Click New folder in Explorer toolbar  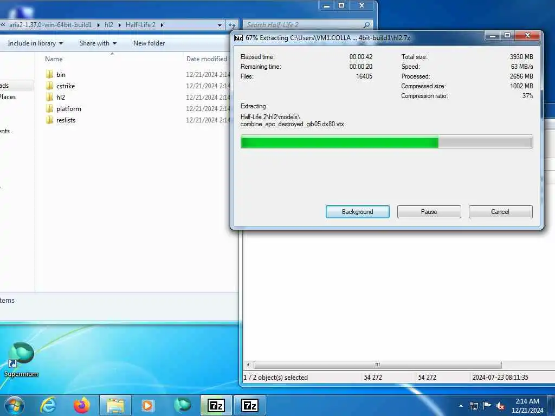[x=149, y=43]
